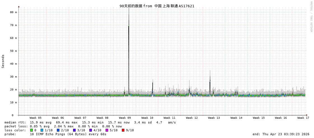Click the magenta 5/10 loss swatch
314x138 pixels.
click(107, 130)
